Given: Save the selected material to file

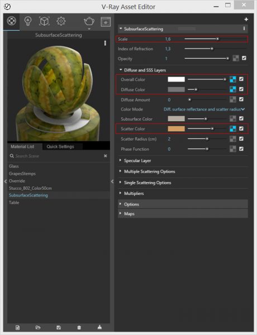Looking at the screenshot, I should tap(58, 328).
